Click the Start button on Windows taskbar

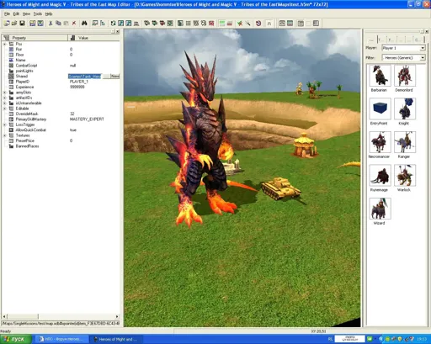(x=15, y=339)
